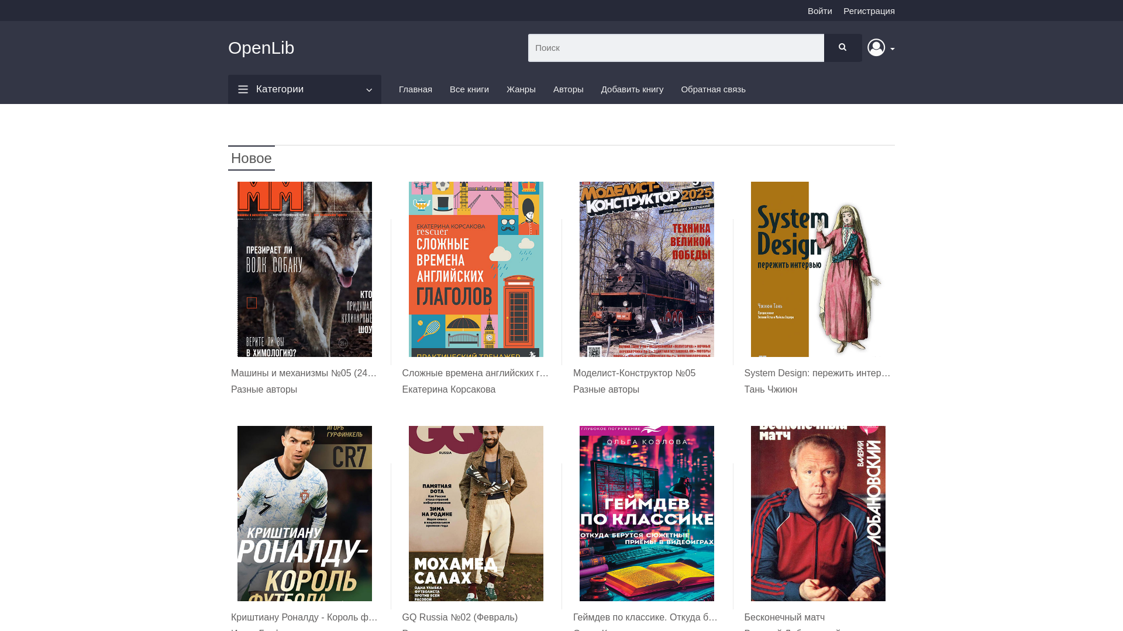This screenshot has width=1123, height=631.
Task: Open the GQ Russia Мохамед Салах cover
Action: 476,514
